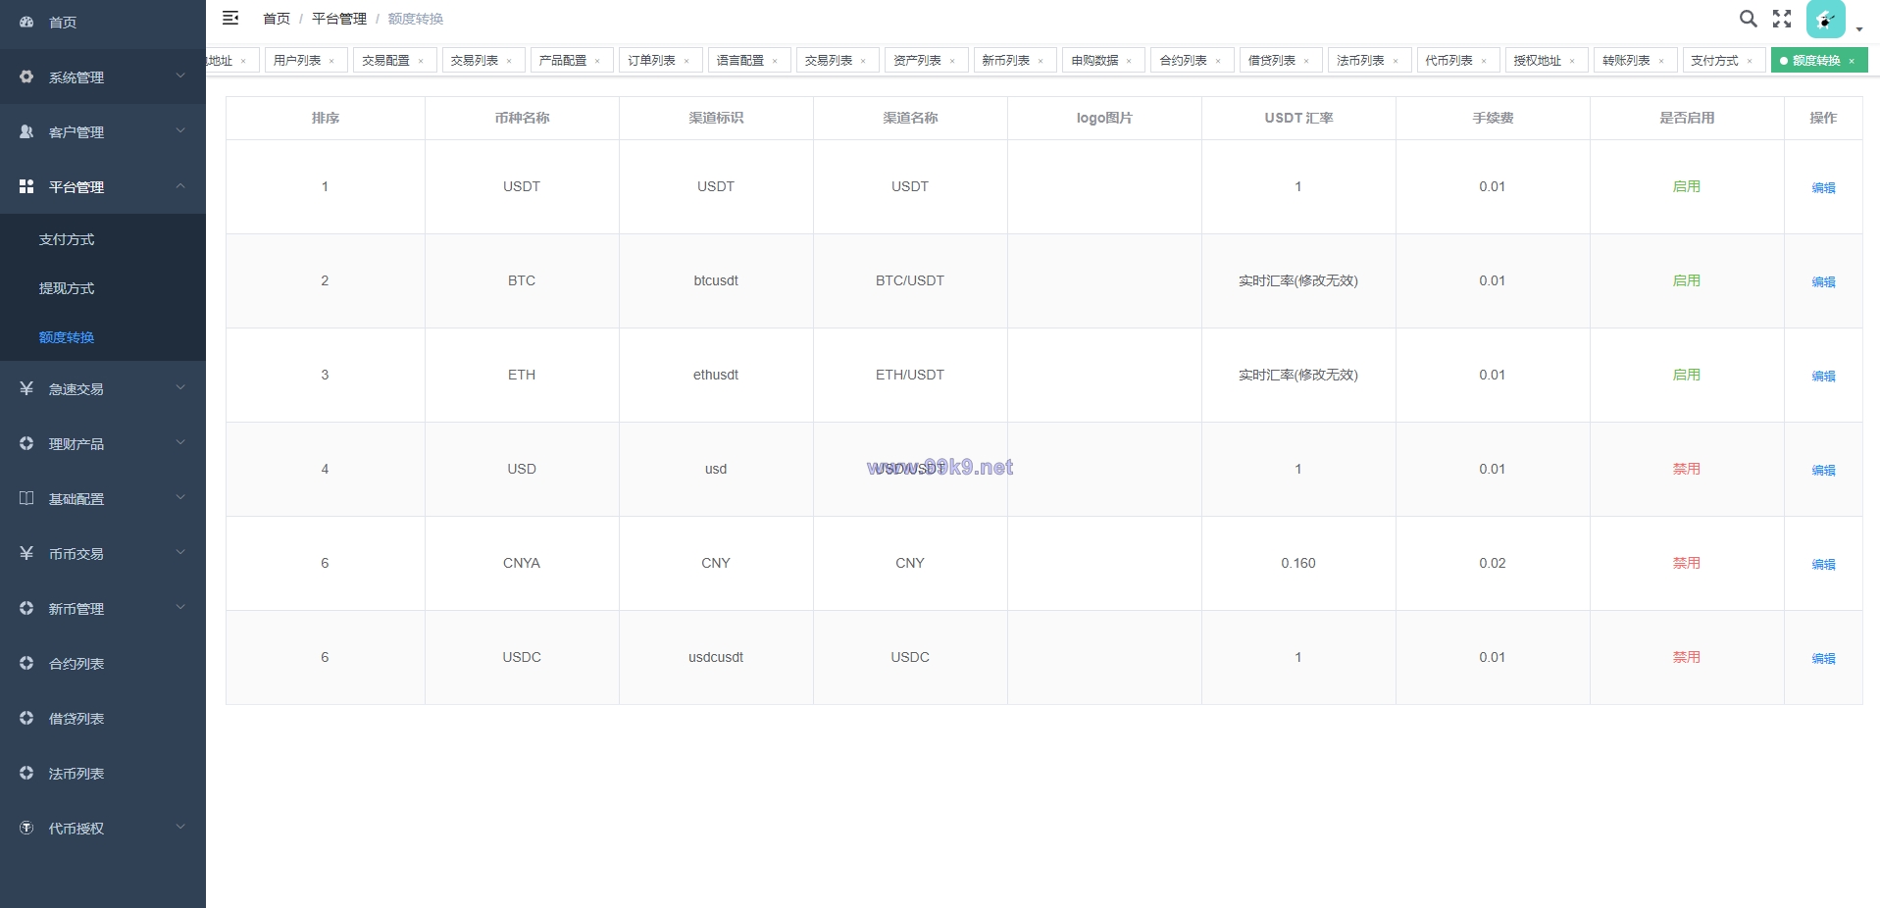The width and height of the screenshot is (1880, 908).
Task: Click the USDT 汇率 column header
Action: [1298, 118]
